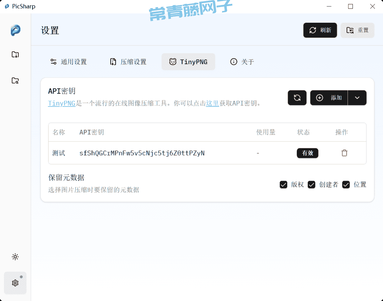The height and width of the screenshot is (301, 383).
Task: Close the PicSharp window
Action: coord(372,6)
